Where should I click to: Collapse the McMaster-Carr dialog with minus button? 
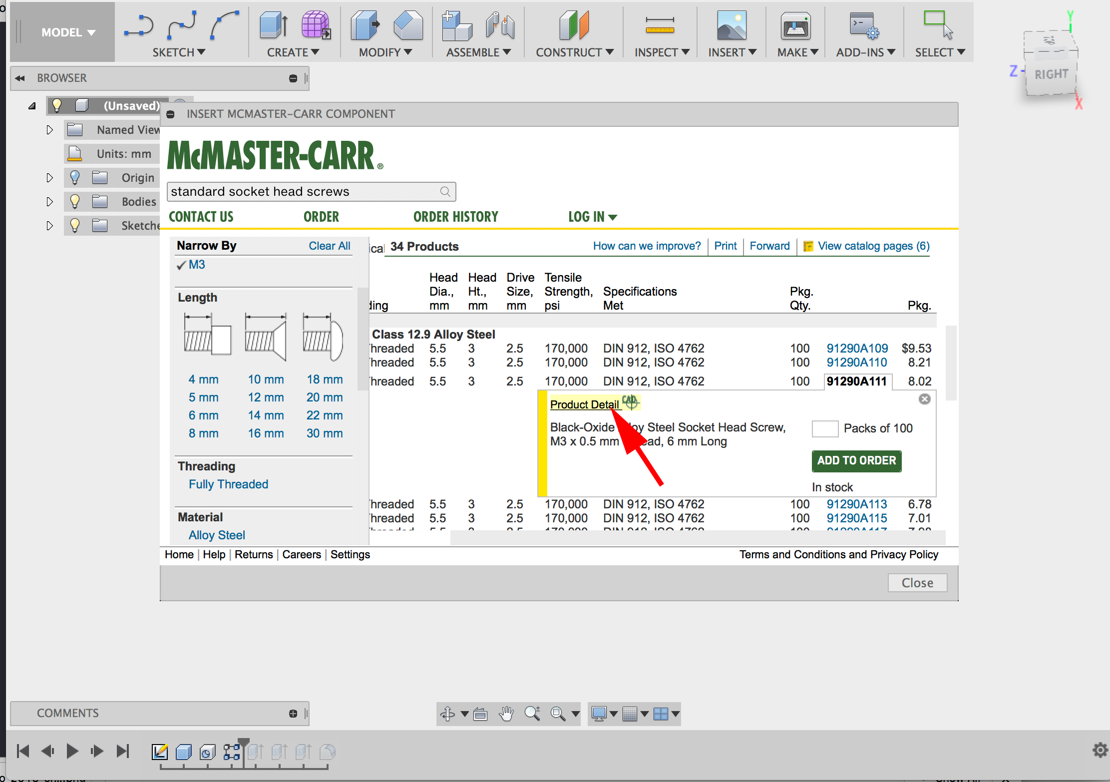[x=170, y=114]
